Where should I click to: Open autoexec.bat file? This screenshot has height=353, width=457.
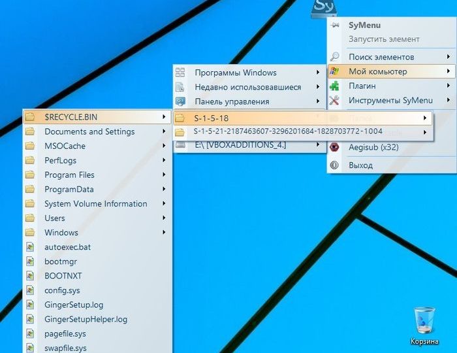[67, 247]
